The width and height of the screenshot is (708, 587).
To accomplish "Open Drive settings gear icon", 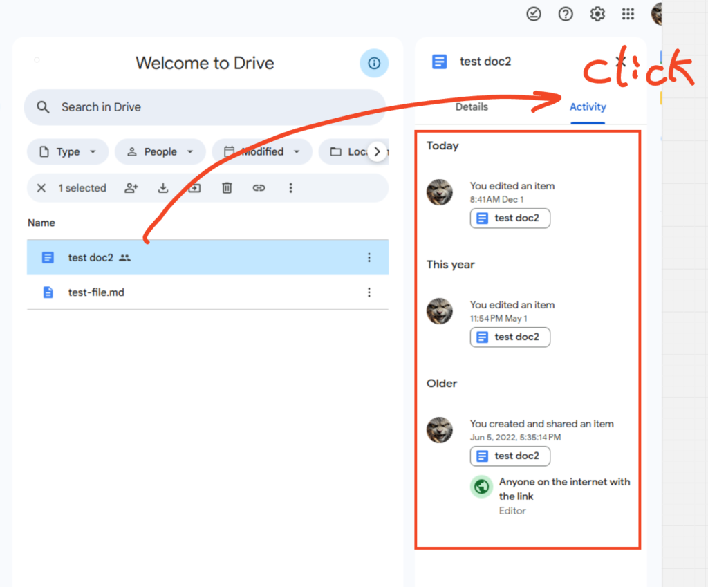I will coord(597,14).
